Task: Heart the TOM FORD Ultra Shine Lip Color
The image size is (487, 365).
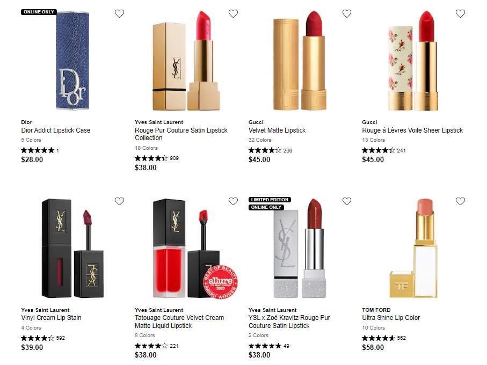Action: [x=460, y=201]
